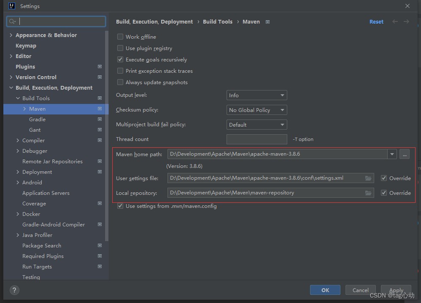This screenshot has height=303, width=421.
Task: Click the breadcrumb project-settings icon after Maven
Action: 267,22
